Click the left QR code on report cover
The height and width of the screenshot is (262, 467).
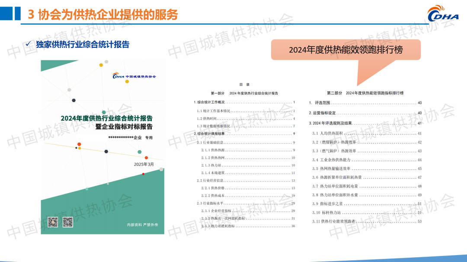pyautogui.click(x=53, y=222)
